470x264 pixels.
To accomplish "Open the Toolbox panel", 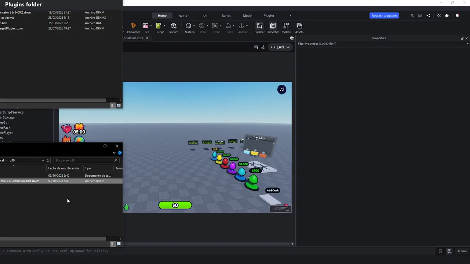I will pos(286,28).
